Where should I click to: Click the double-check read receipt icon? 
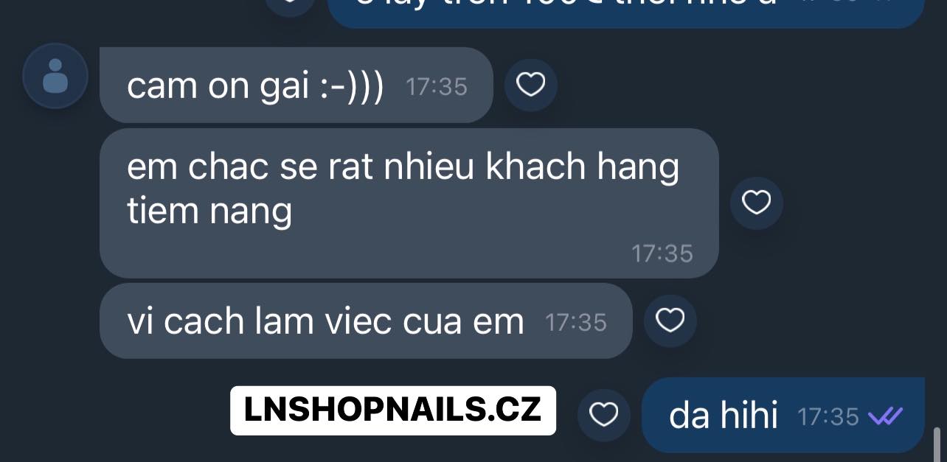[x=885, y=417]
